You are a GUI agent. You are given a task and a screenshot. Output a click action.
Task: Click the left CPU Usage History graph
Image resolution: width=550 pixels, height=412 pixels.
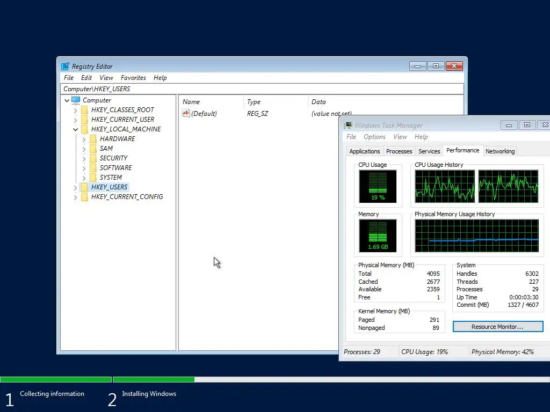tap(445, 186)
